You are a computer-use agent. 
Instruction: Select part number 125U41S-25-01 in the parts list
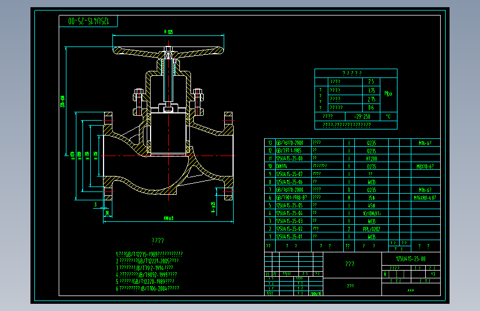coord(290,236)
